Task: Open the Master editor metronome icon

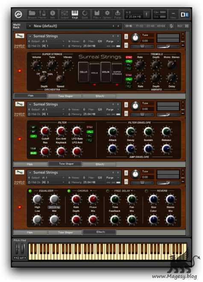Action: (42, 15)
